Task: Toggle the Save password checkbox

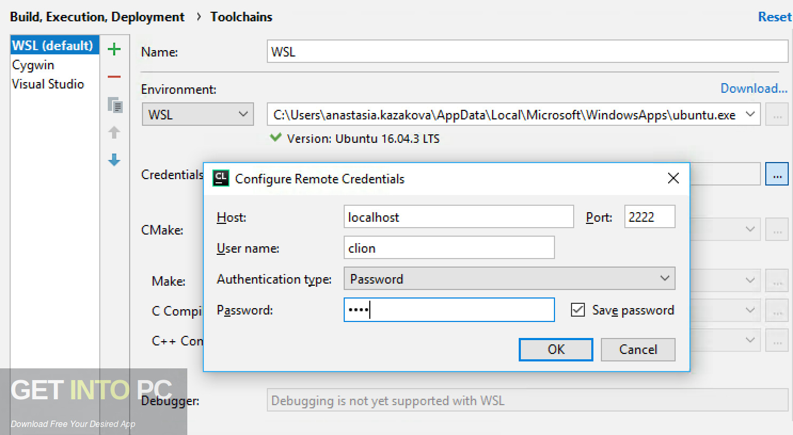Action: click(x=578, y=310)
